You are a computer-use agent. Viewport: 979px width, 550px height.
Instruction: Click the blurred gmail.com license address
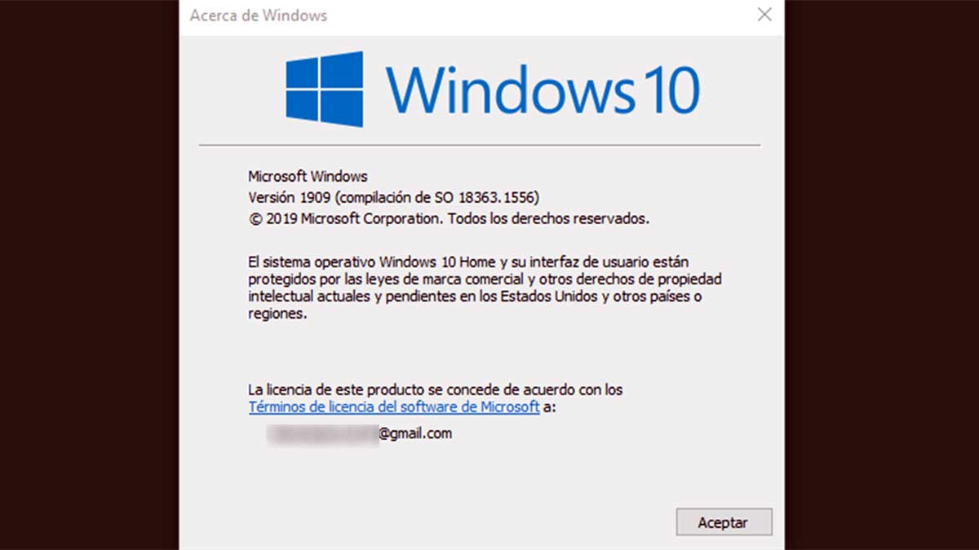tap(360, 433)
